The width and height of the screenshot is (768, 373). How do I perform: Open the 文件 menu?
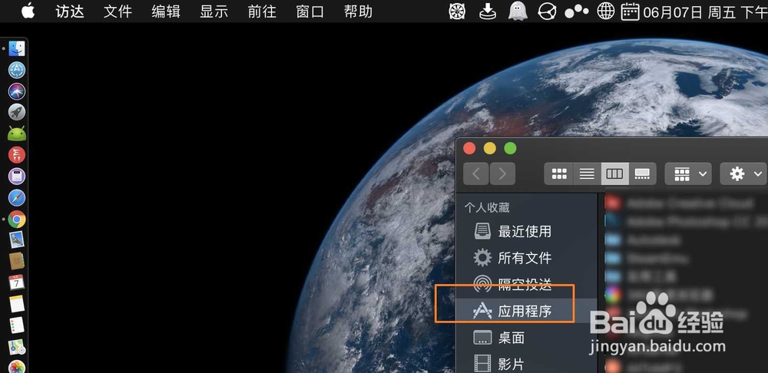click(x=118, y=12)
